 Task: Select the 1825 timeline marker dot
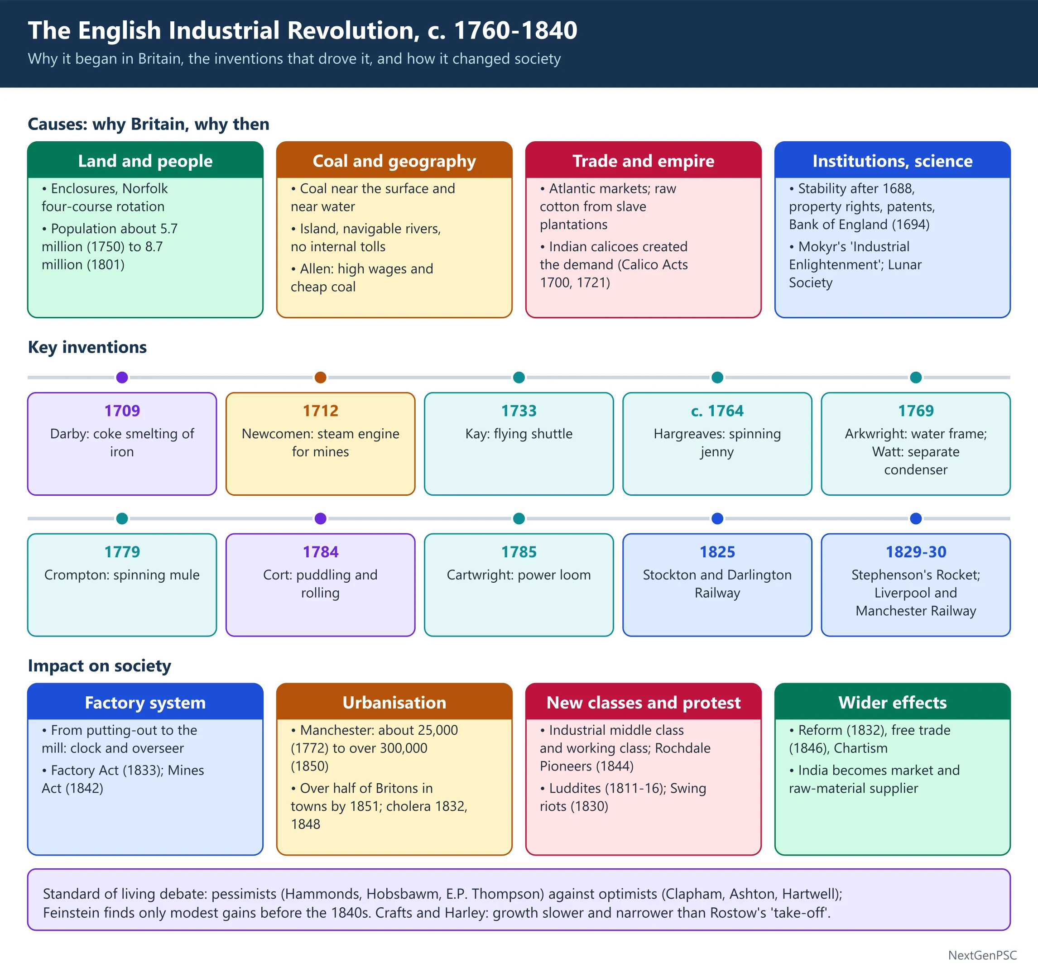717,518
